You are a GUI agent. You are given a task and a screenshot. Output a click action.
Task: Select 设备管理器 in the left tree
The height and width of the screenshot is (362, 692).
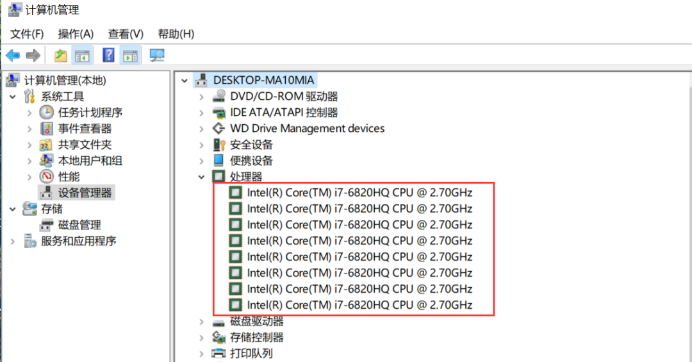click(x=85, y=193)
